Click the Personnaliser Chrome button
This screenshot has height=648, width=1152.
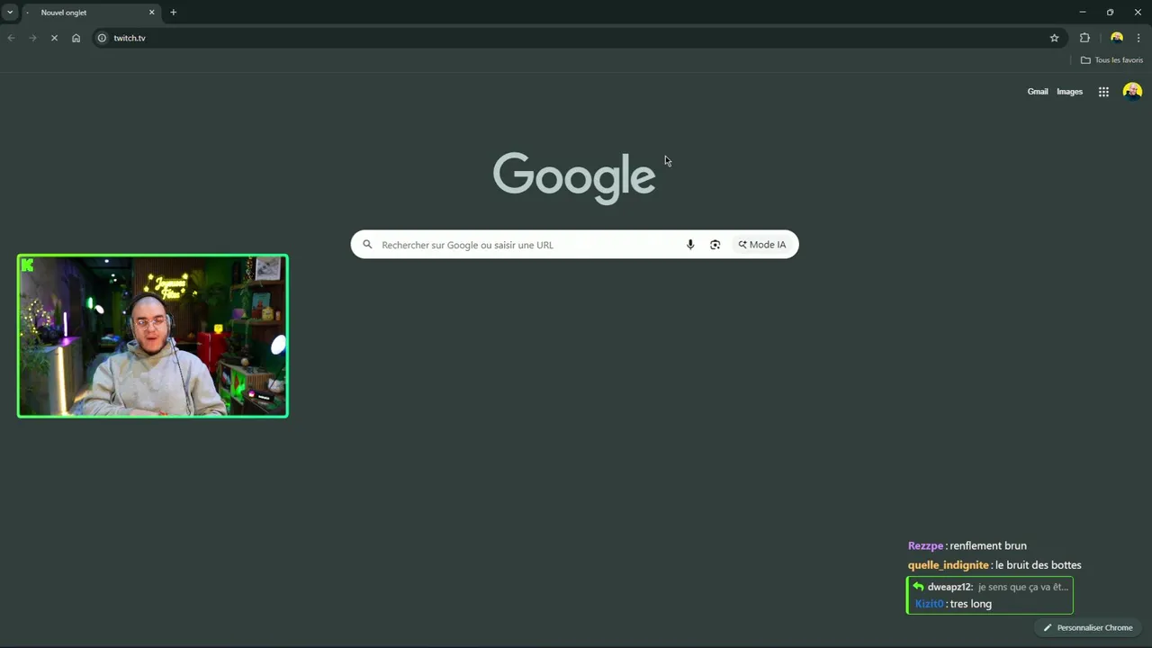pos(1087,627)
